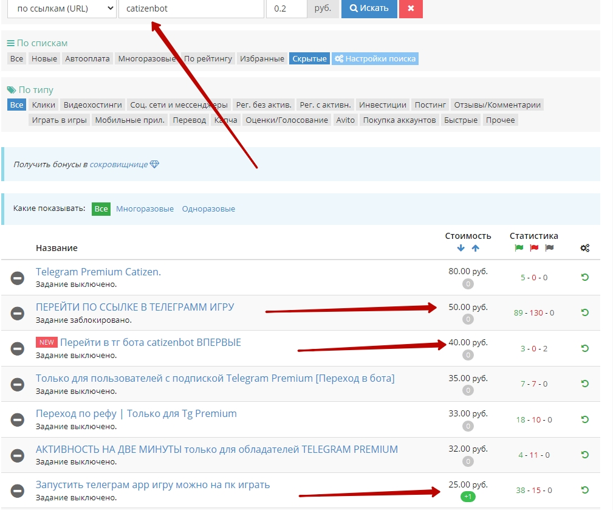Image resolution: width=613 pixels, height=510 pixels.
Task: Filter by type Покупка аккаунтов
Action: [x=399, y=120]
